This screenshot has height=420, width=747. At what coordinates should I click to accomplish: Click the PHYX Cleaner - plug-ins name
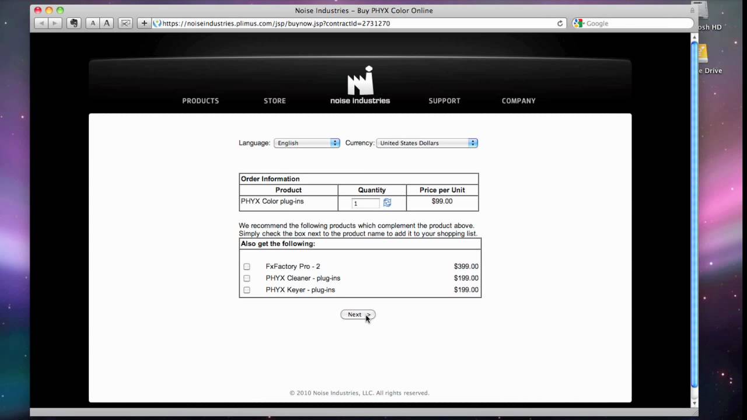(x=303, y=278)
